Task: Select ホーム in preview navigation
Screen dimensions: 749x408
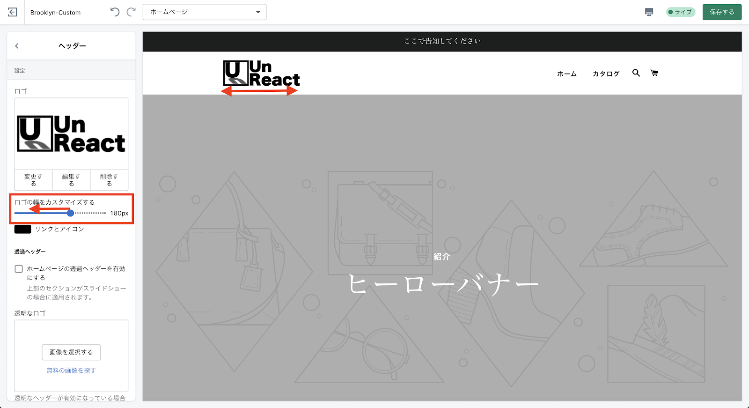Action: click(x=566, y=74)
